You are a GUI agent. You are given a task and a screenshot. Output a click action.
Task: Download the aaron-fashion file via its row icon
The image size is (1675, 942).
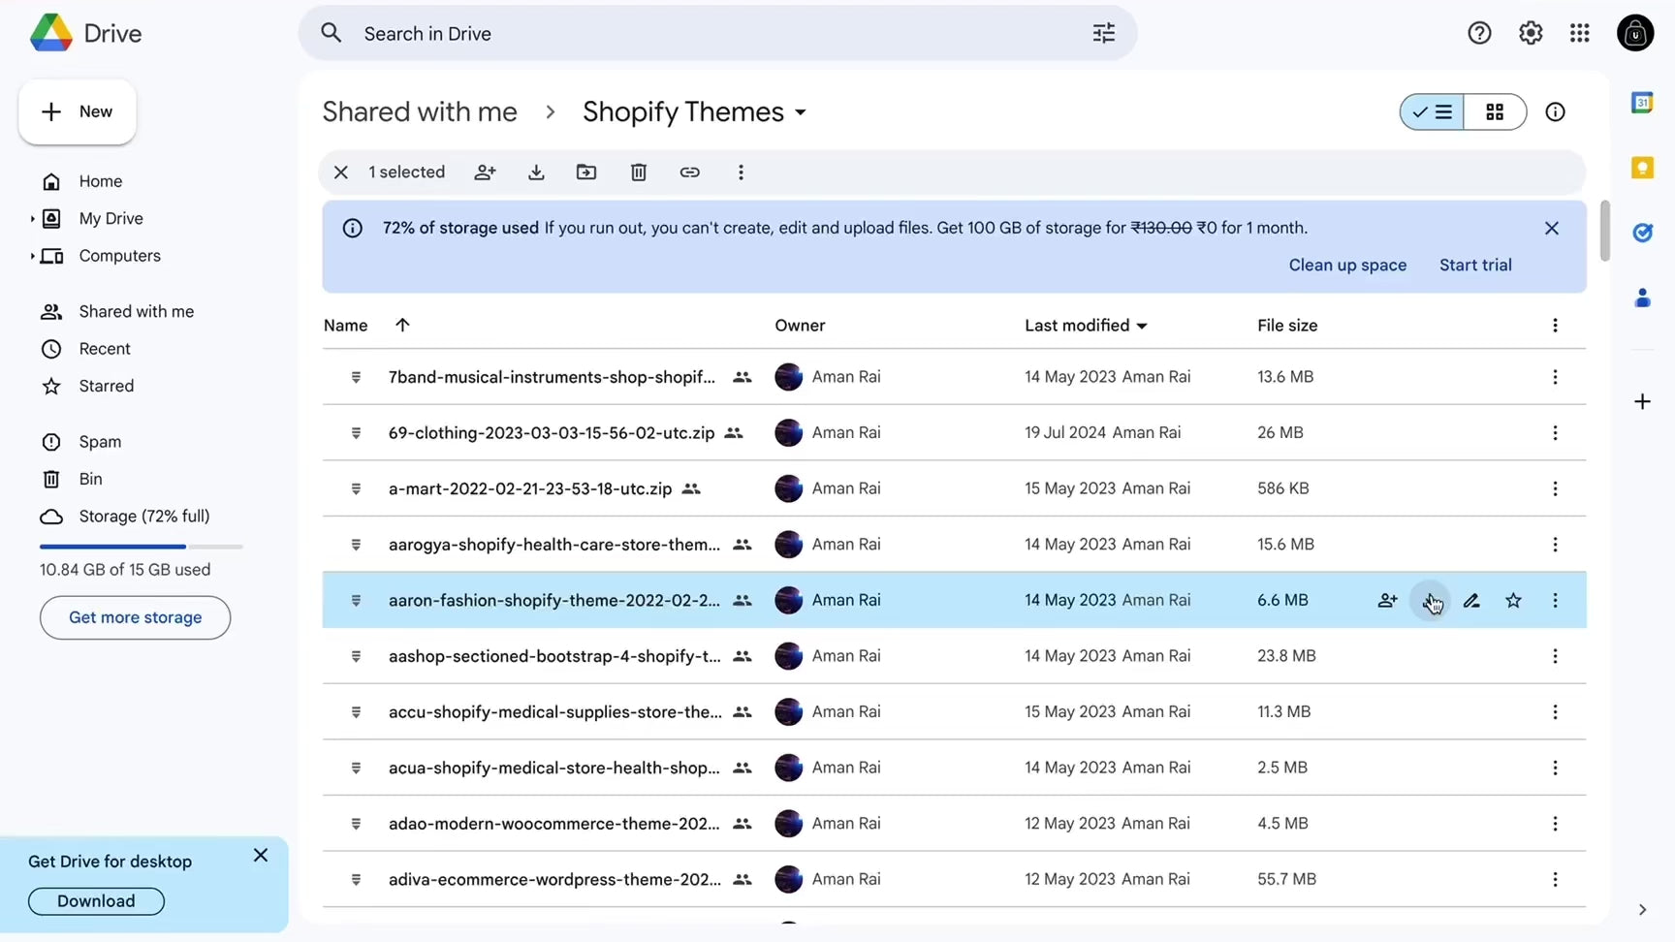[1430, 601]
